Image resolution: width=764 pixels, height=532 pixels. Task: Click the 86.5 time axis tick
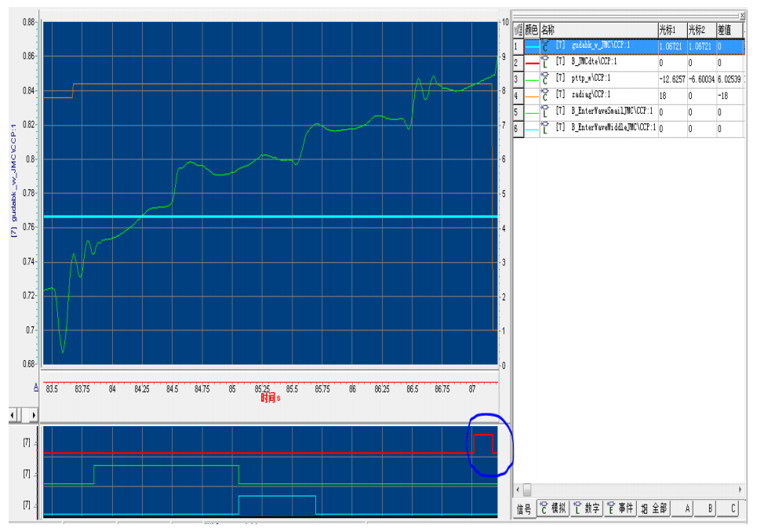pyautogui.click(x=413, y=389)
